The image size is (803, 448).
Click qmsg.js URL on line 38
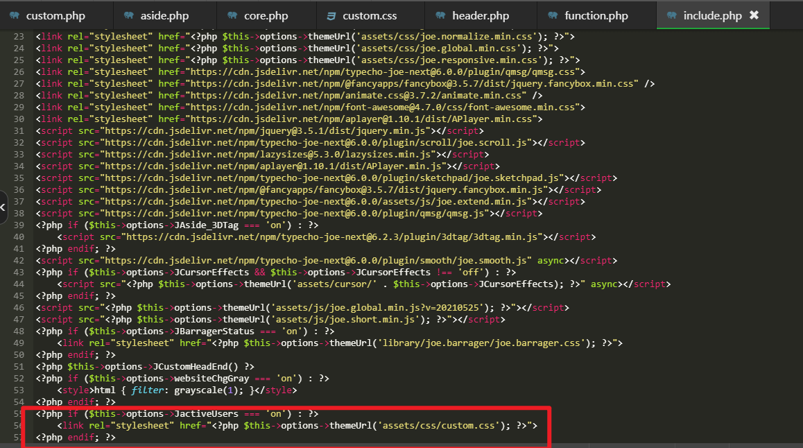[x=295, y=213]
